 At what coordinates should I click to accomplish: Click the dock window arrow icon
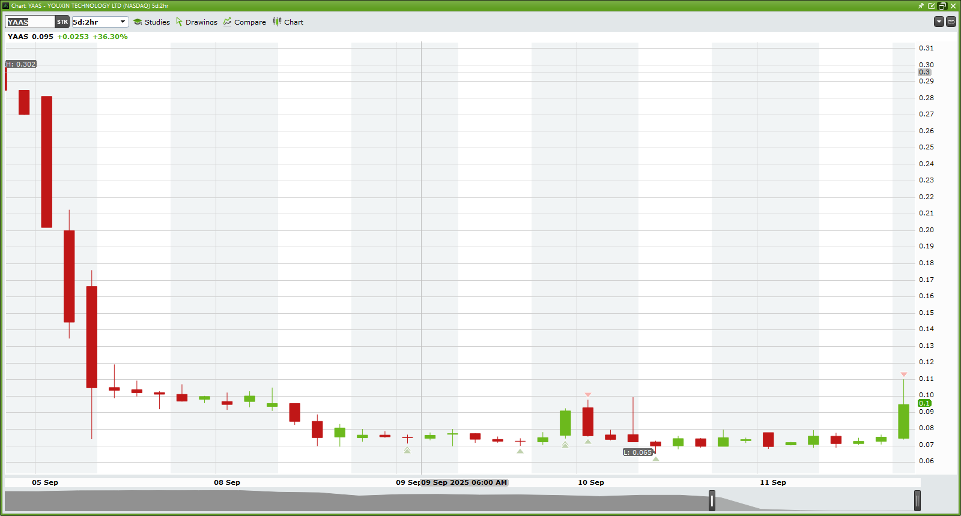[x=932, y=6]
